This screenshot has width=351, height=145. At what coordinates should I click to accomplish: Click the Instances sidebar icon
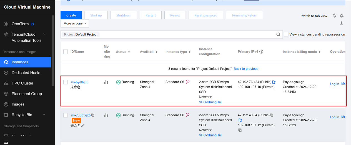click(6, 62)
